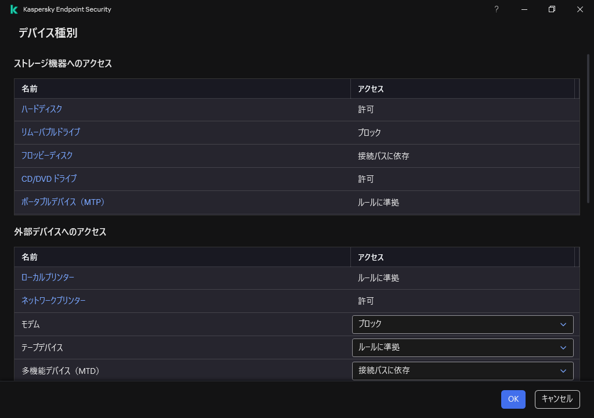Open the モデム access dropdown
The width and height of the screenshot is (594, 418).
462,324
